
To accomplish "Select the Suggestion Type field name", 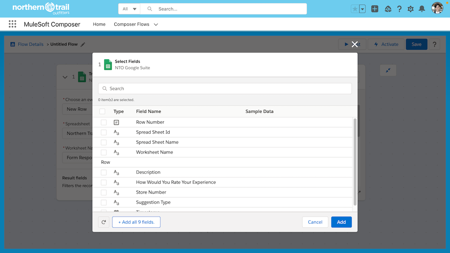I will pyautogui.click(x=153, y=202).
